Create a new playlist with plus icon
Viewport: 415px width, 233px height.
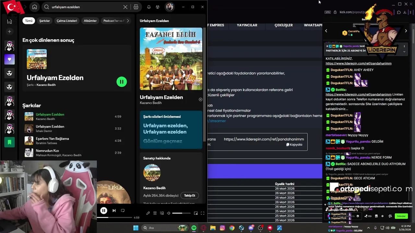[9, 31]
